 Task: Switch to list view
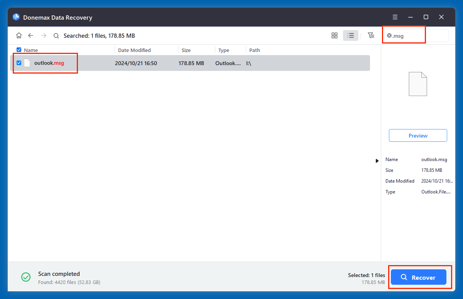(x=351, y=35)
